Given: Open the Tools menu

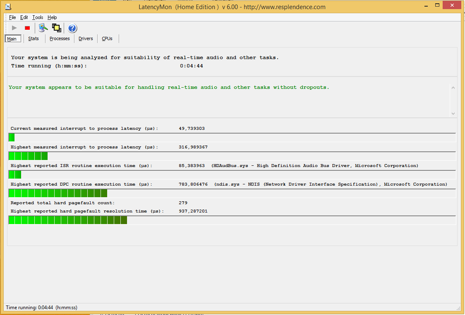Looking at the screenshot, I should [x=38, y=17].
